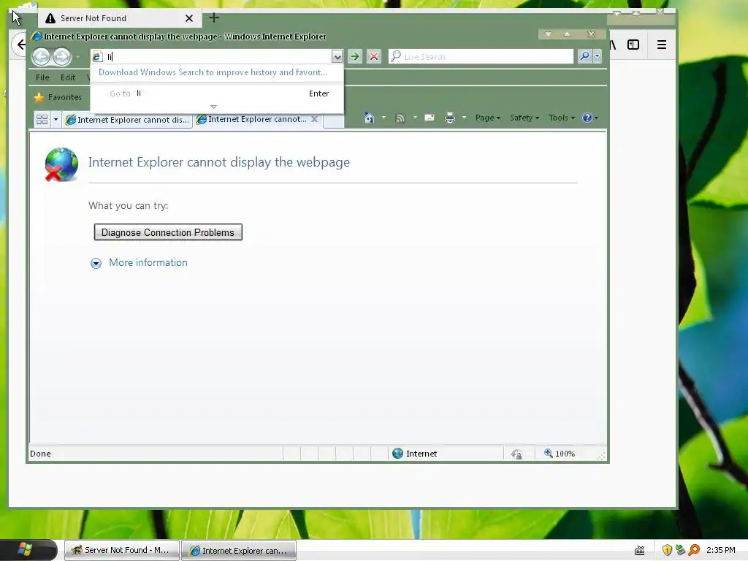Open the Favorites star button
Image resolution: width=748 pixels, height=561 pixels.
pyautogui.click(x=58, y=97)
